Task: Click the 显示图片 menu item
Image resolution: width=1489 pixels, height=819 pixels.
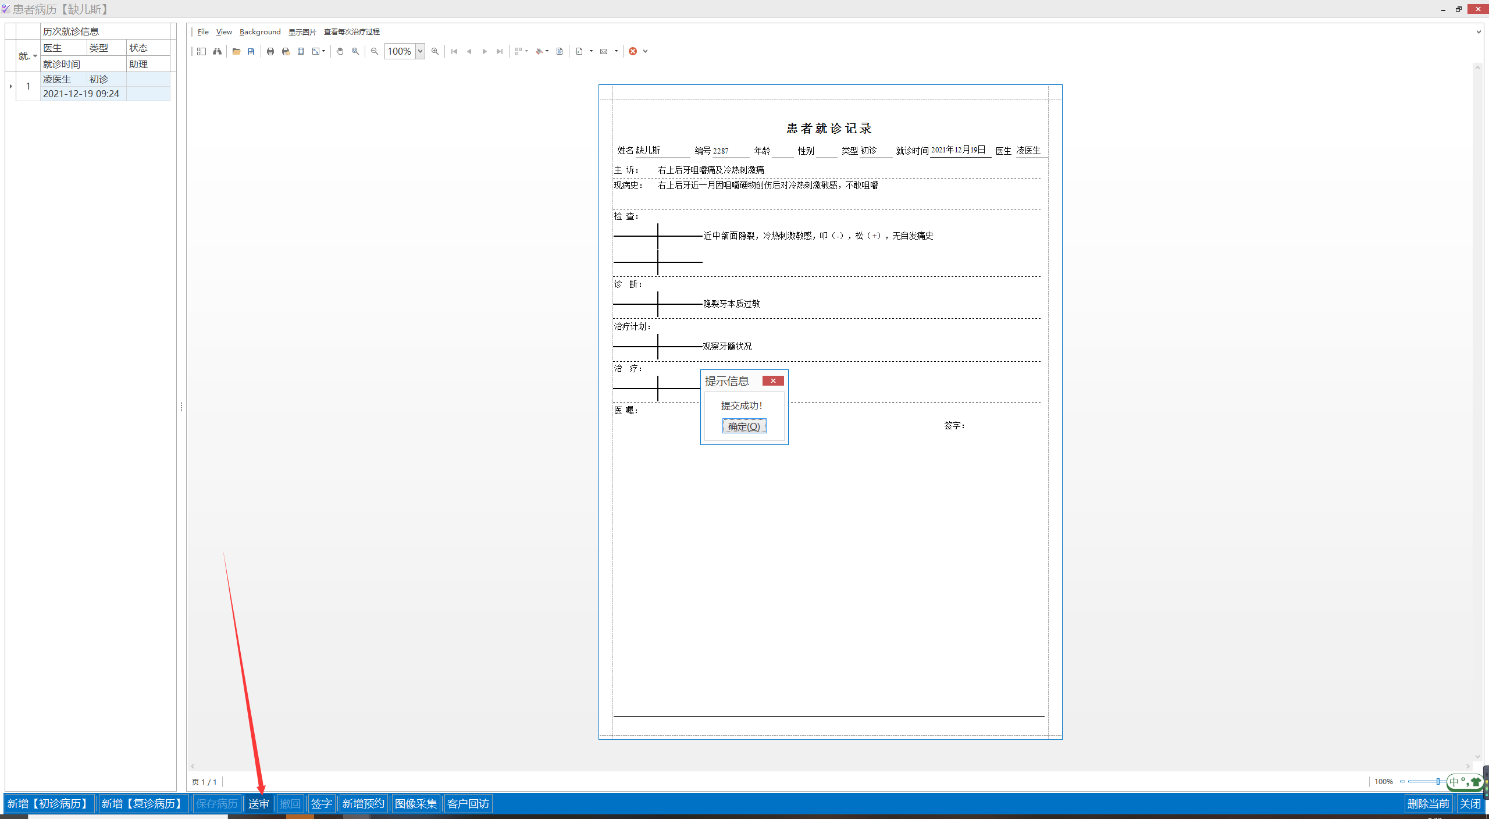Action: 302,32
